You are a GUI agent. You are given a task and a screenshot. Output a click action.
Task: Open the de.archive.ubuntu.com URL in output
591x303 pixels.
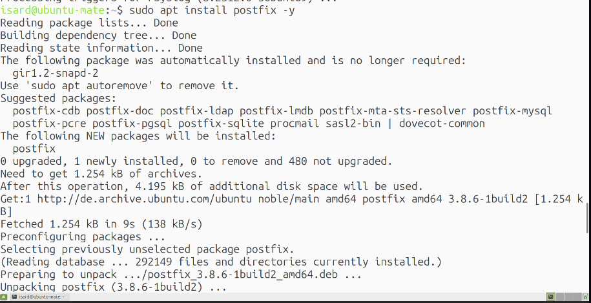click(x=144, y=199)
